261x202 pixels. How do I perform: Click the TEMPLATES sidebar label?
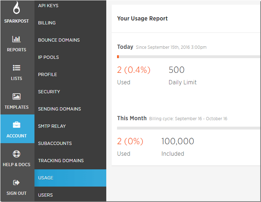point(17,107)
